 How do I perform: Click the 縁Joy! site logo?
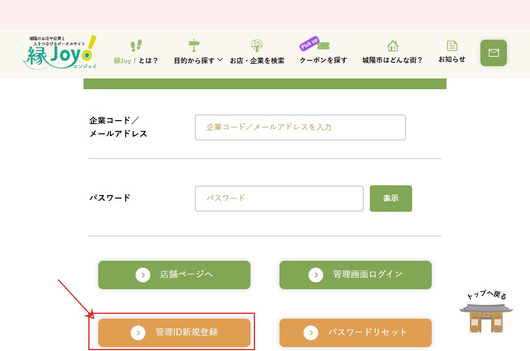click(59, 52)
